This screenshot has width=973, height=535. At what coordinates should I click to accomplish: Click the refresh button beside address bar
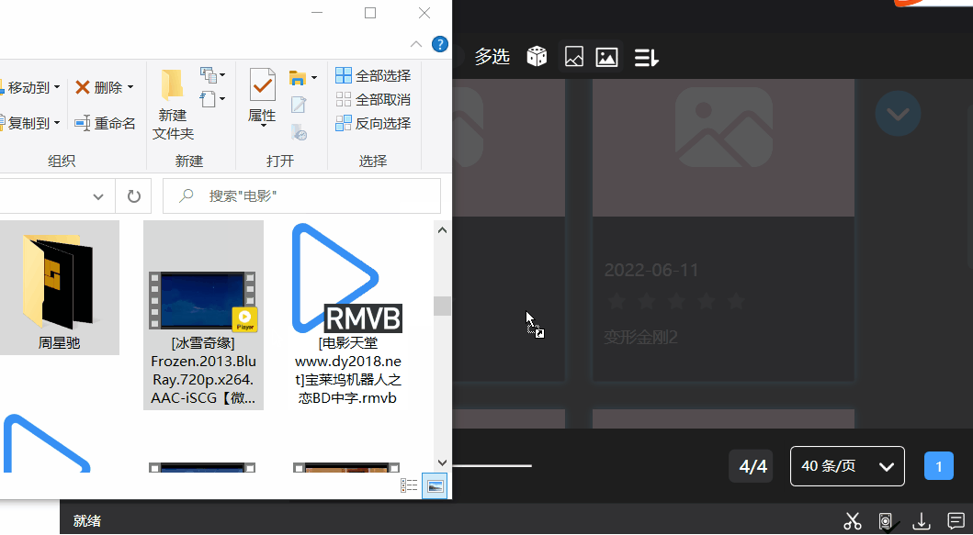click(x=133, y=195)
